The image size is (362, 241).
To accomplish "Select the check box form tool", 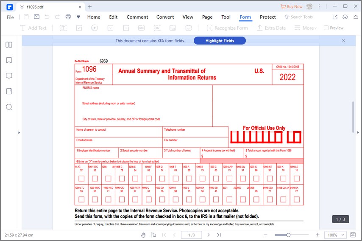I will 79,28.
